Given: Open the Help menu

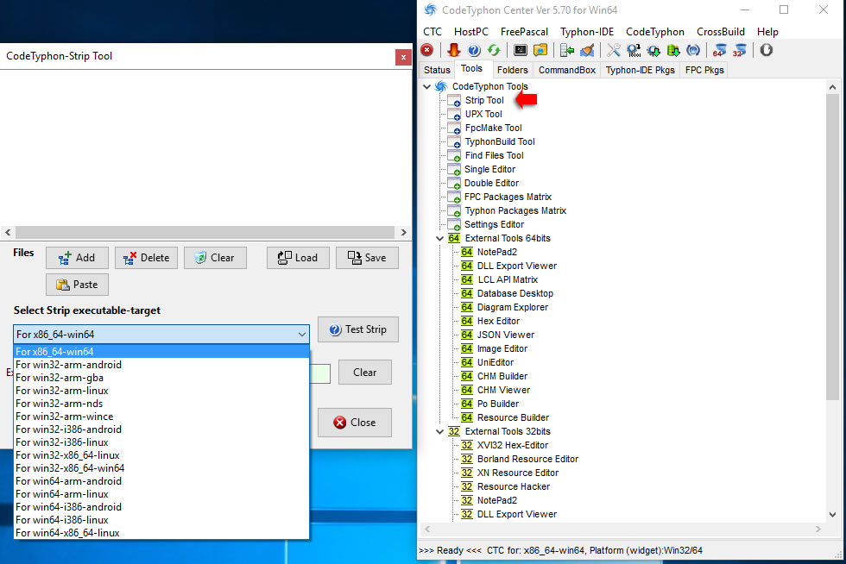Looking at the screenshot, I should 767,32.
